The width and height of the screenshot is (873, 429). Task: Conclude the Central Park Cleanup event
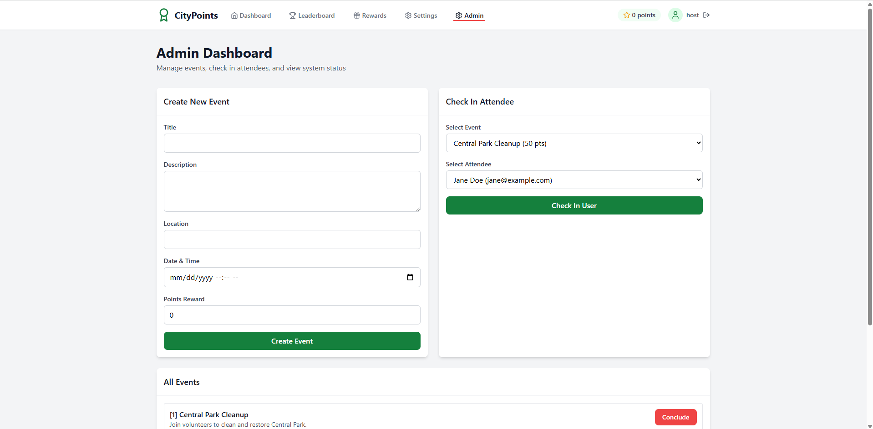tap(675, 417)
